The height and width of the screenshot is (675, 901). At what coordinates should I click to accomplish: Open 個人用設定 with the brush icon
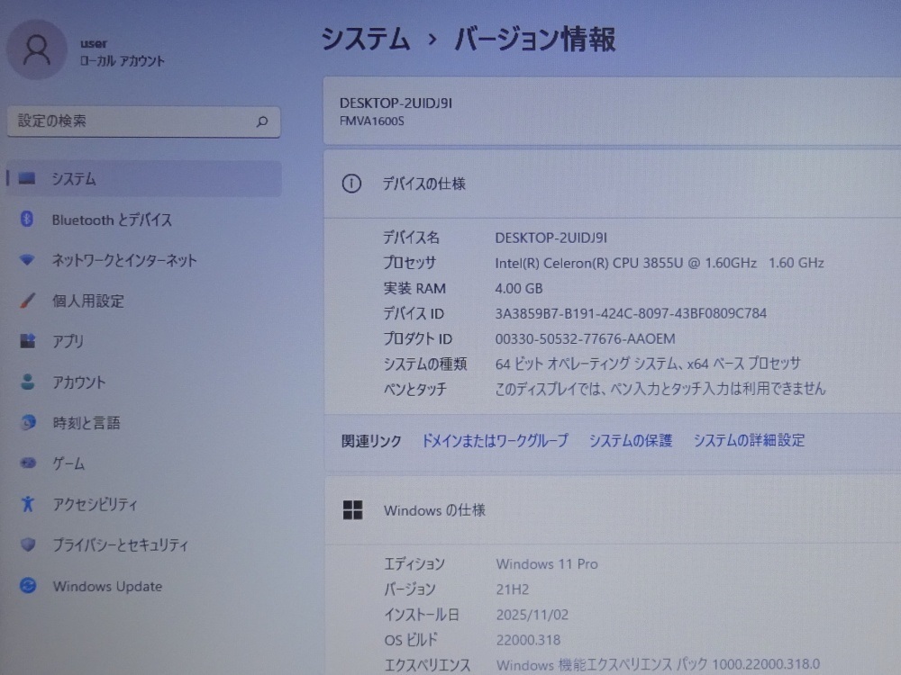coord(27,301)
